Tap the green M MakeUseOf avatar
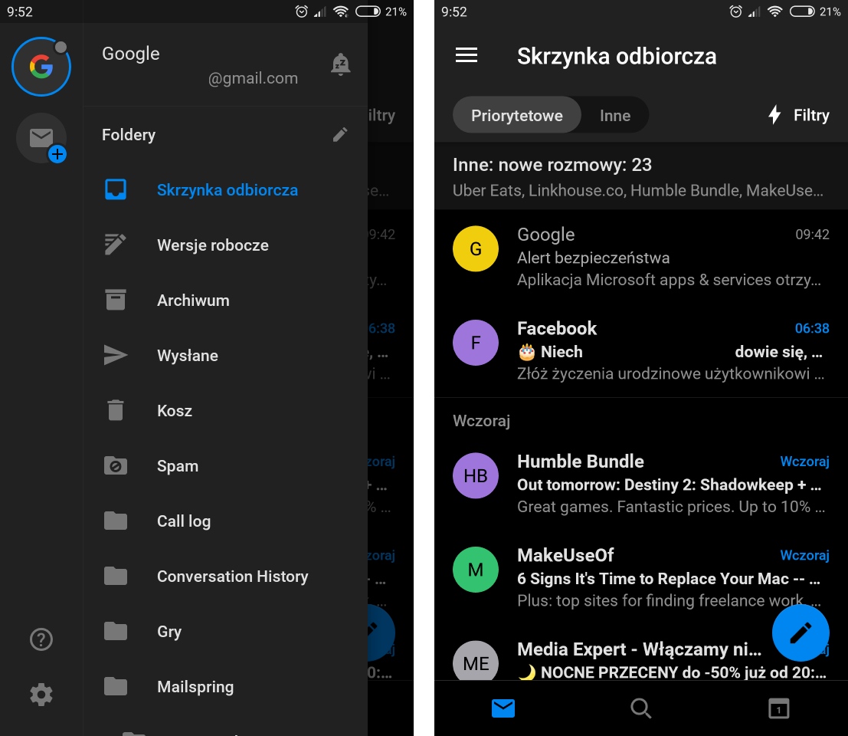 tap(476, 570)
